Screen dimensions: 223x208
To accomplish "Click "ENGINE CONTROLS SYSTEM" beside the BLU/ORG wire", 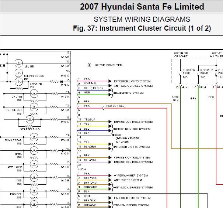I will [x=133, y=162].
